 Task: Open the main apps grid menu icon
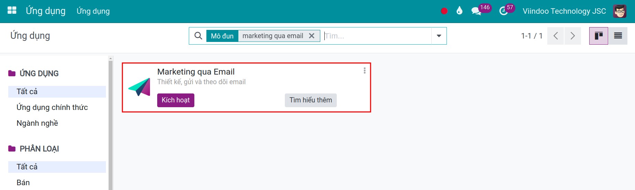pos(12,10)
